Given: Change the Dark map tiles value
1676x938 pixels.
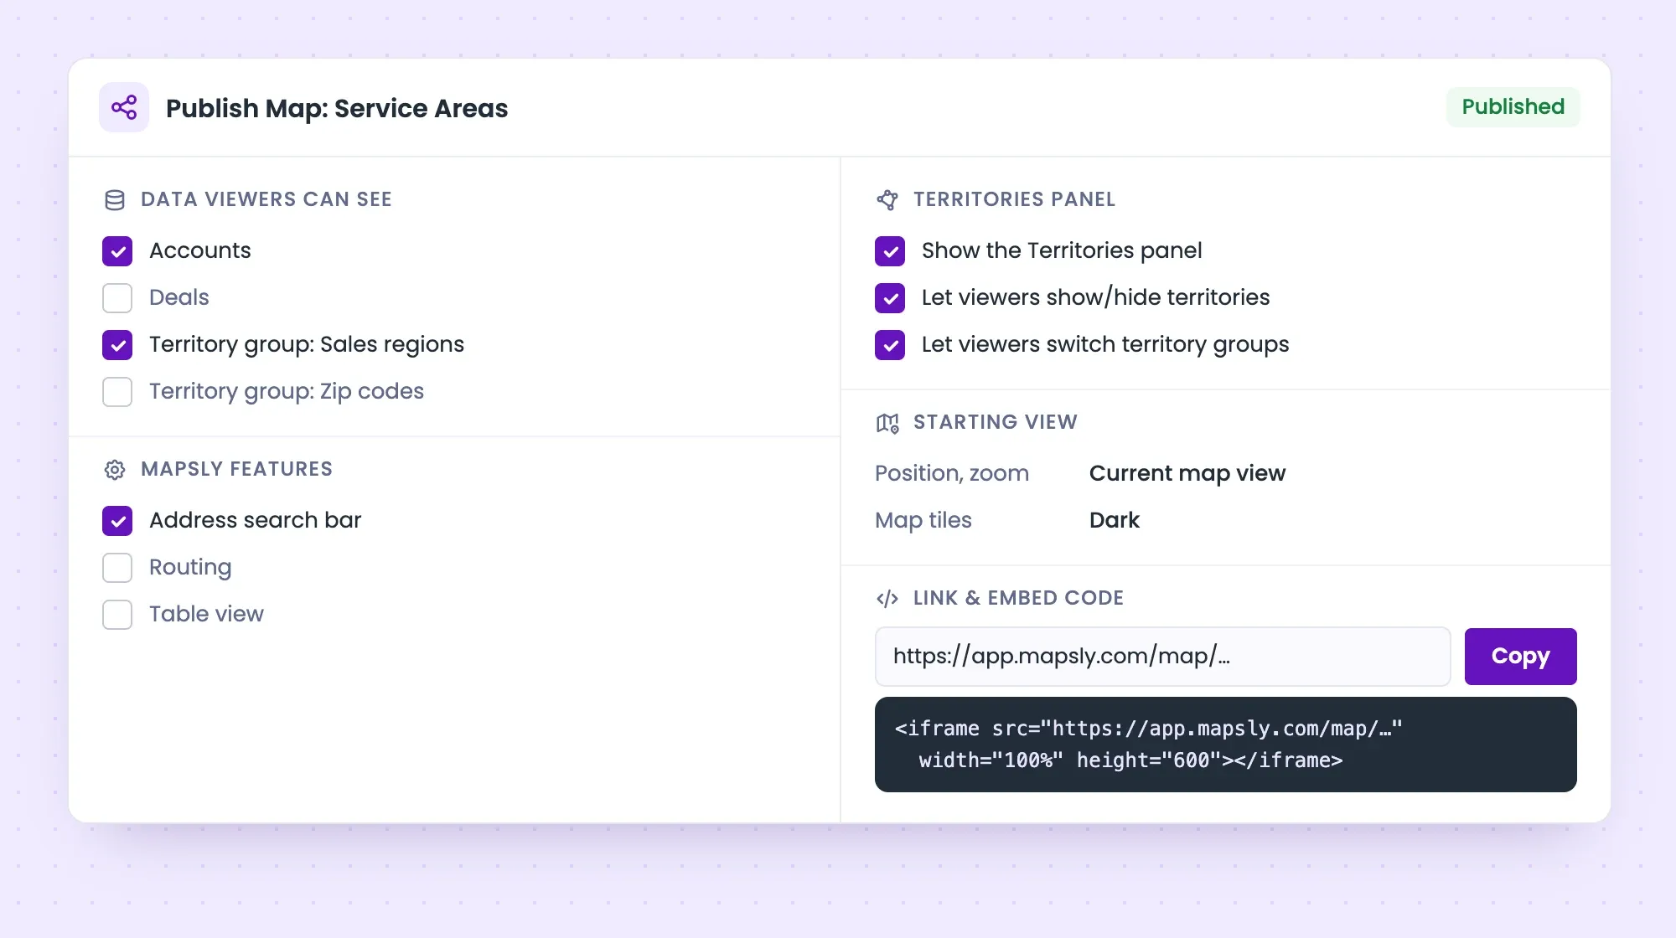Looking at the screenshot, I should click(x=1114, y=520).
